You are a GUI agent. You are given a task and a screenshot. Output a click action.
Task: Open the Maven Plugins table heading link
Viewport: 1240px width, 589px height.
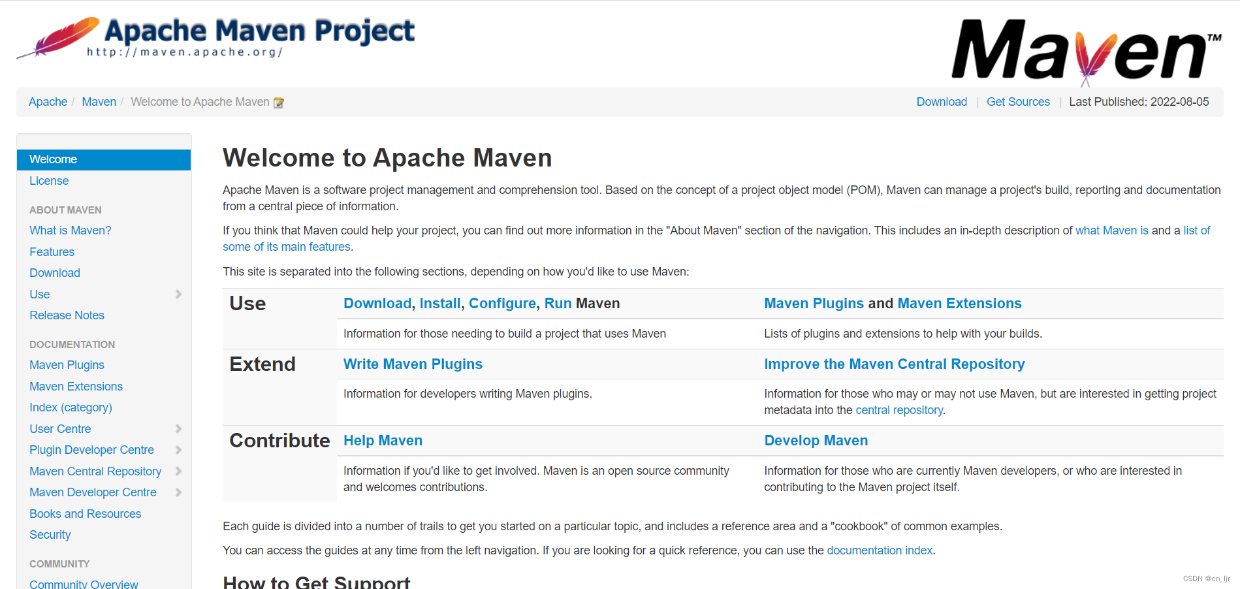click(x=814, y=304)
